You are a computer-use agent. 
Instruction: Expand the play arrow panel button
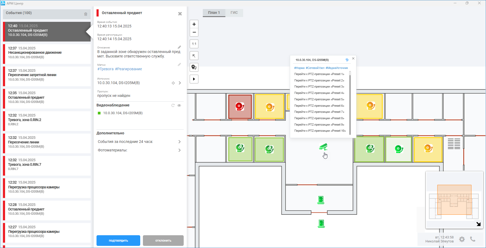tap(194, 79)
